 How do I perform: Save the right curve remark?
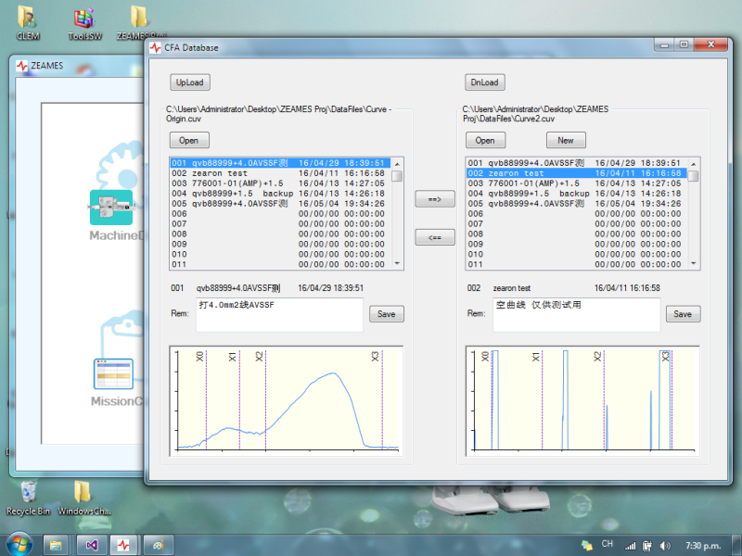point(683,314)
